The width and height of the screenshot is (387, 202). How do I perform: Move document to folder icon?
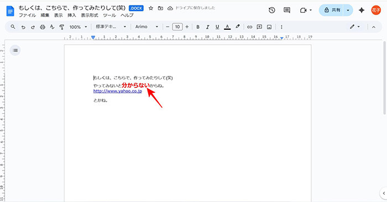pyautogui.click(x=160, y=8)
